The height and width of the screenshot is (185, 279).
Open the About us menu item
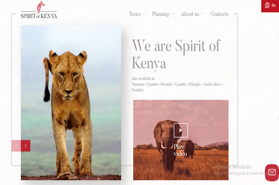pos(190,14)
